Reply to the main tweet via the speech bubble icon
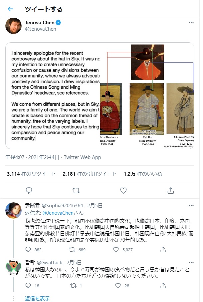Image resolution: width=203 pixels, height=302 pixels. (x=29, y=190)
